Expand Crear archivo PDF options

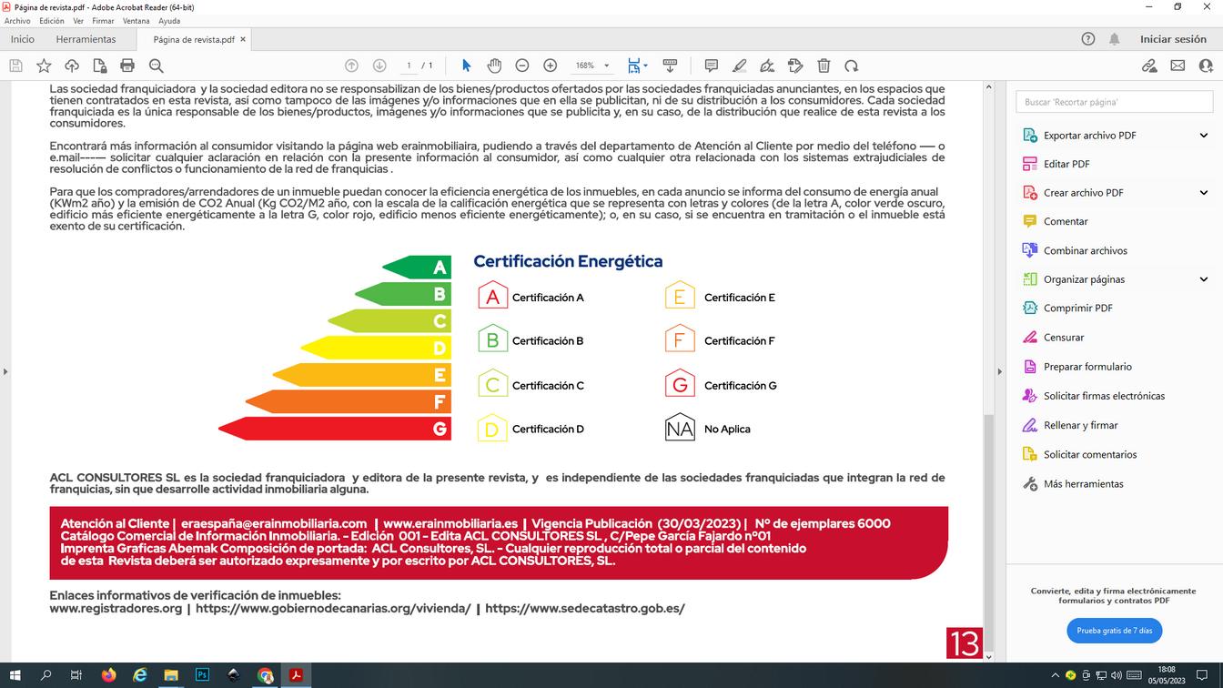point(1204,193)
